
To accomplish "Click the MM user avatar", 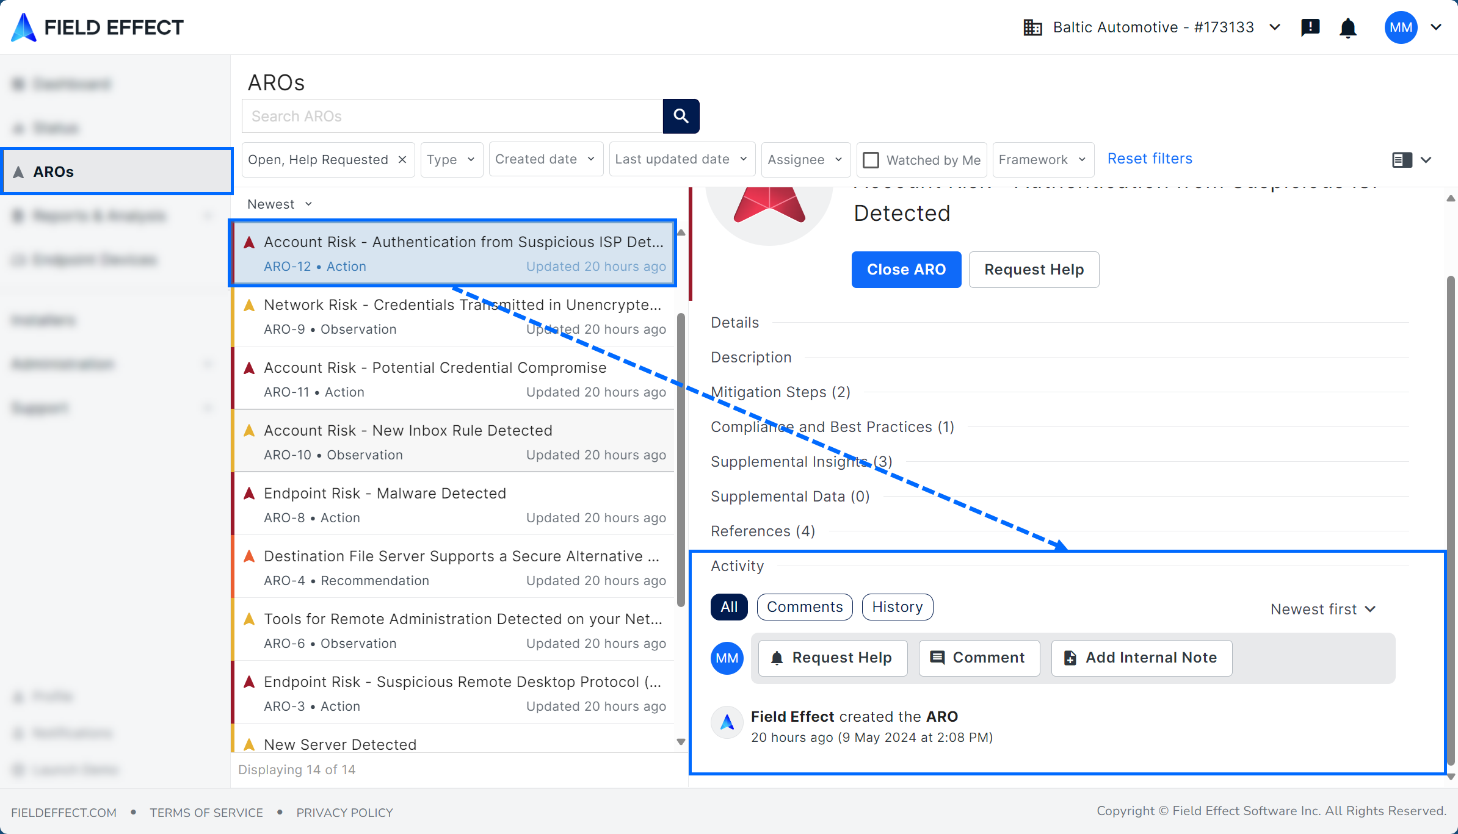I will (1401, 27).
